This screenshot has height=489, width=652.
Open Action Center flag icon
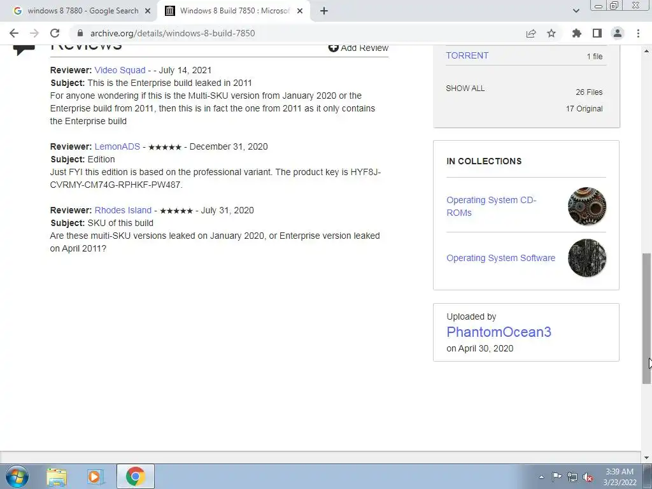coord(556,477)
